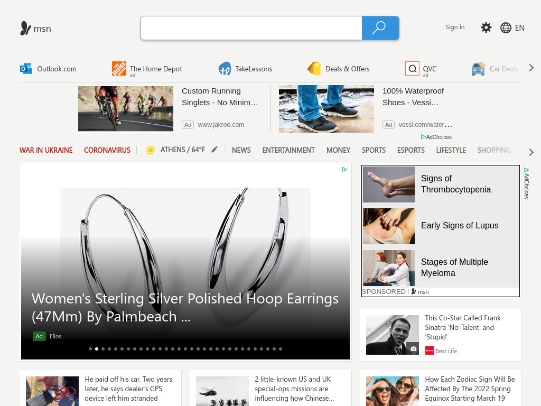The width and height of the screenshot is (541, 406).
Task: Click the Deals & Offers tag icon
Action: 314,68
